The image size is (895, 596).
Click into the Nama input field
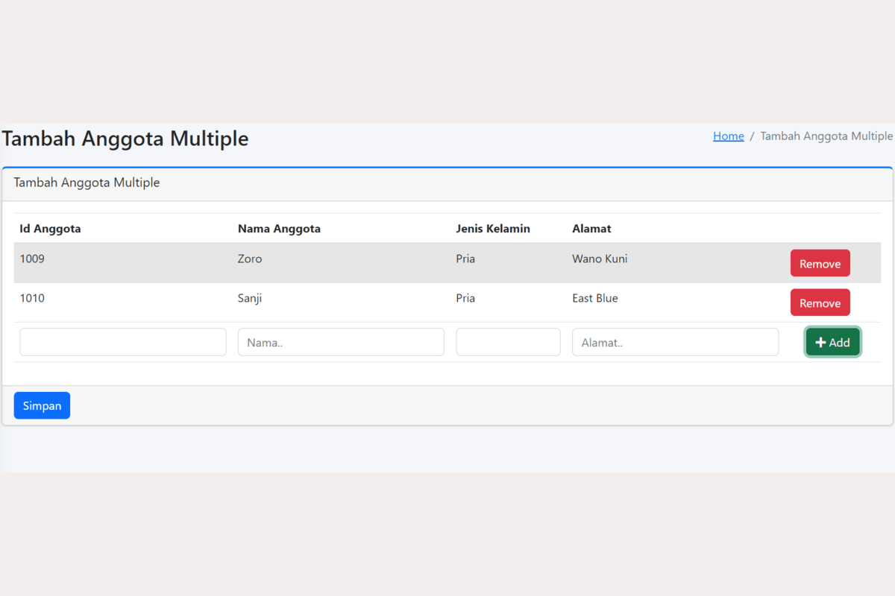(x=341, y=343)
